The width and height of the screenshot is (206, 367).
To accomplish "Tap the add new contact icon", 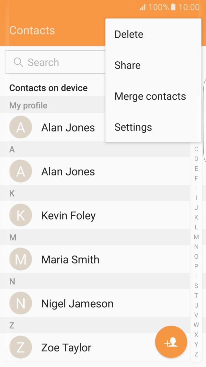I will click(x=171, y=342).
